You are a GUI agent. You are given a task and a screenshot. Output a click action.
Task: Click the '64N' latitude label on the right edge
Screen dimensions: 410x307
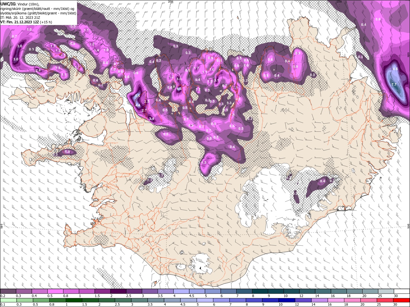[408, 226]
